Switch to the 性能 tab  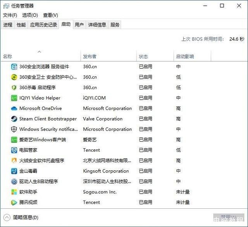(21, 25)
